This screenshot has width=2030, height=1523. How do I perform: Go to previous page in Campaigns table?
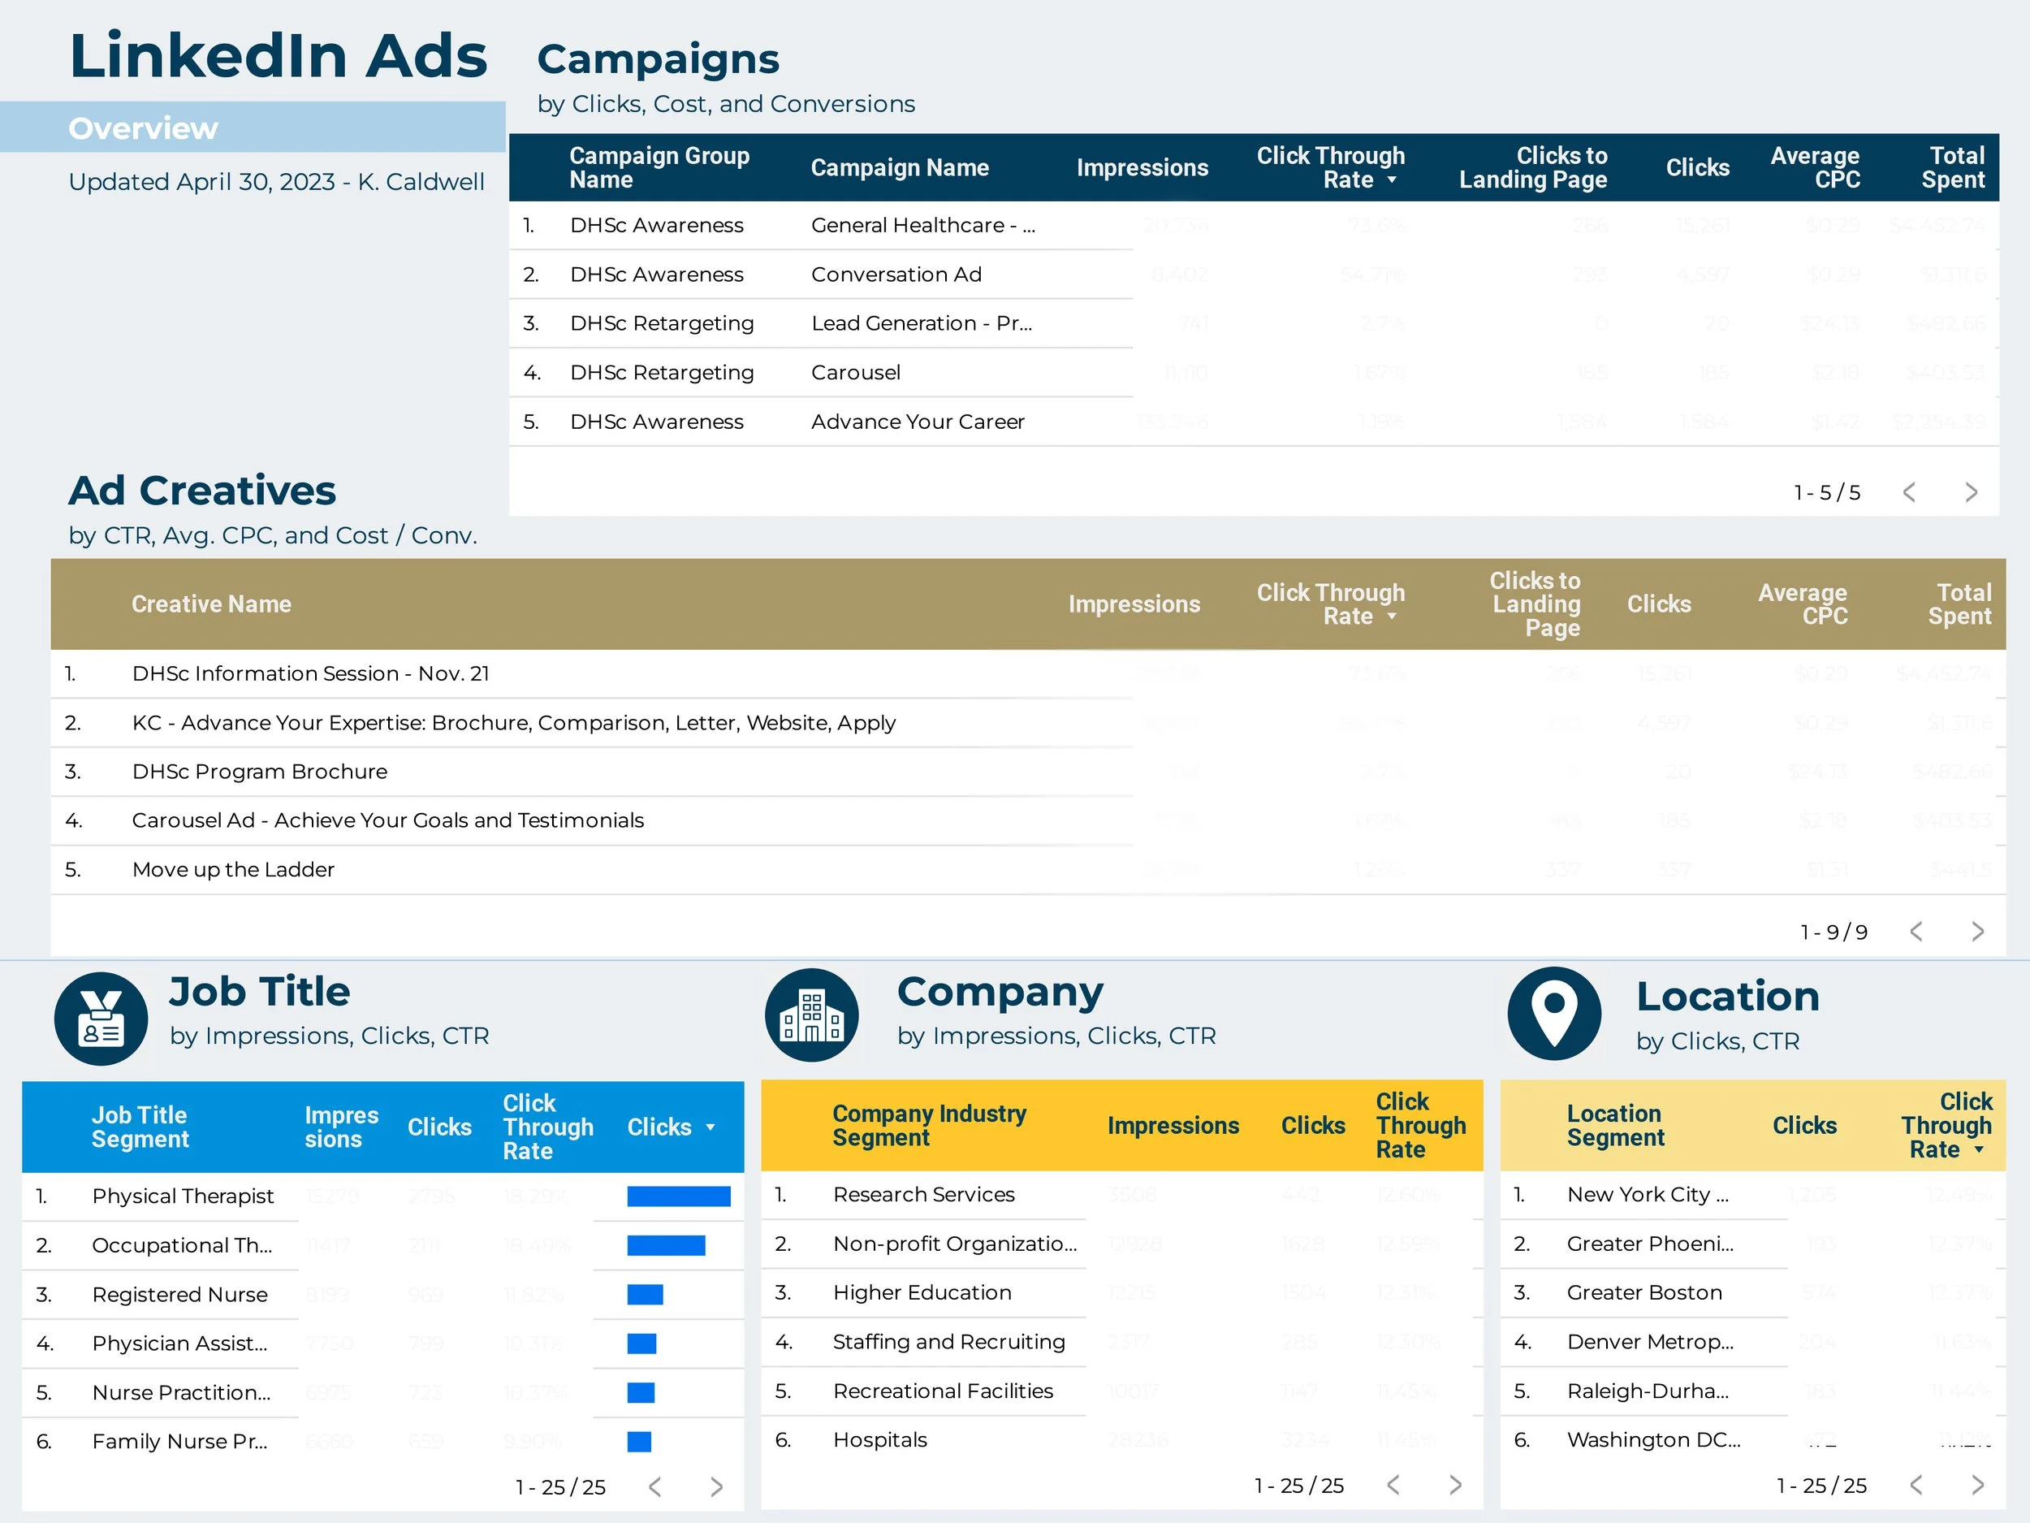click(1909, 493)
